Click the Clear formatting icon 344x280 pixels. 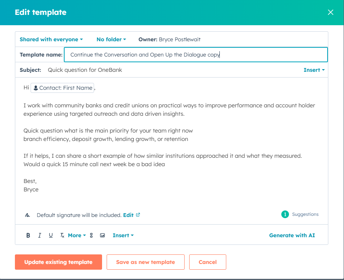(x=62, y=235)
